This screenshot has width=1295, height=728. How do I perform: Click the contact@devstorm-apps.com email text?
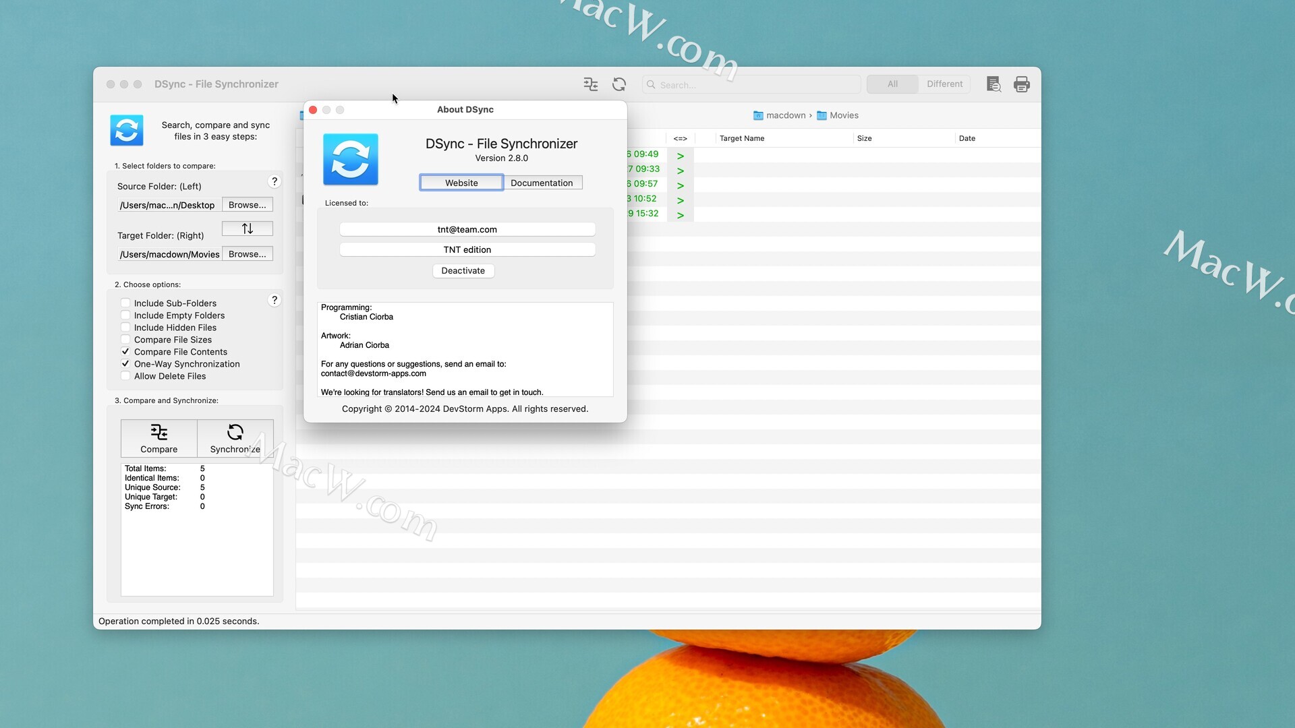coord(374,373)
